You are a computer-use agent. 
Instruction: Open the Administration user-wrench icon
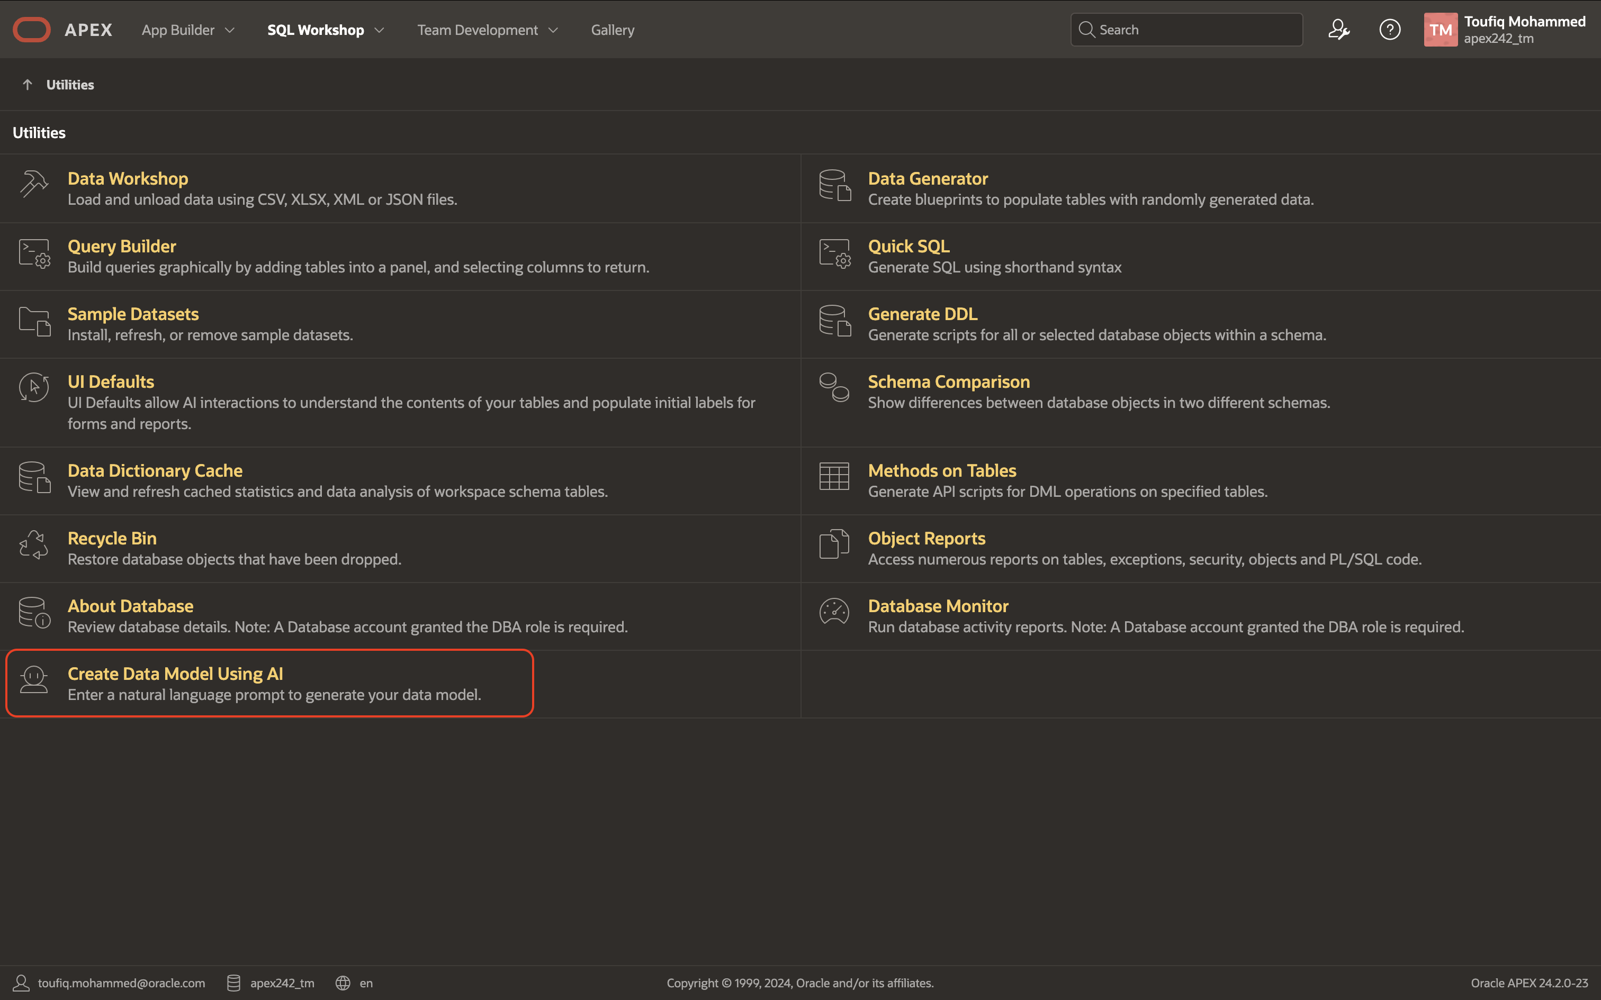pyautogui.click(x=1338, y=30)
